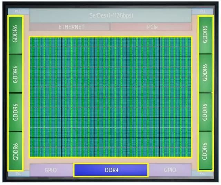
Task: Select the topmost GDDR6 block on right side
Action: [205, 34]
